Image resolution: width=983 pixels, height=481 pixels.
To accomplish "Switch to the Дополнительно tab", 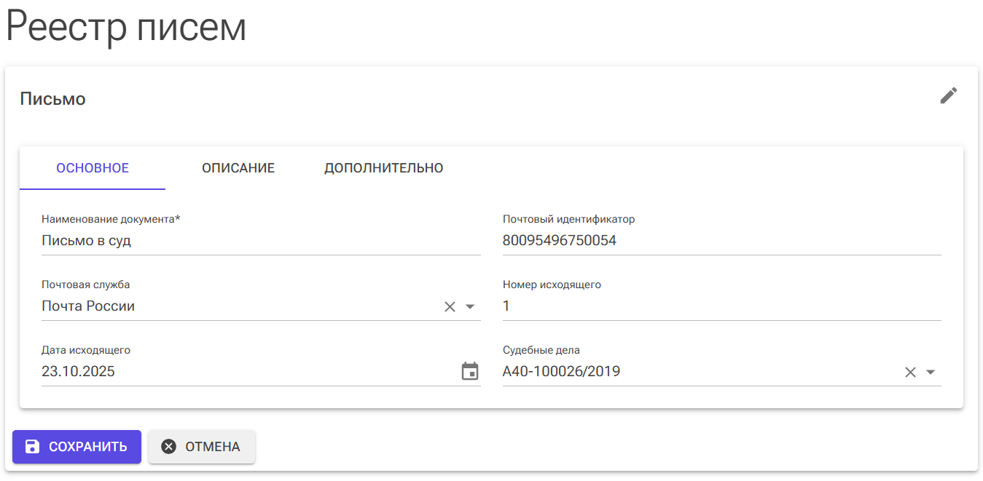I will coord(383,168).
